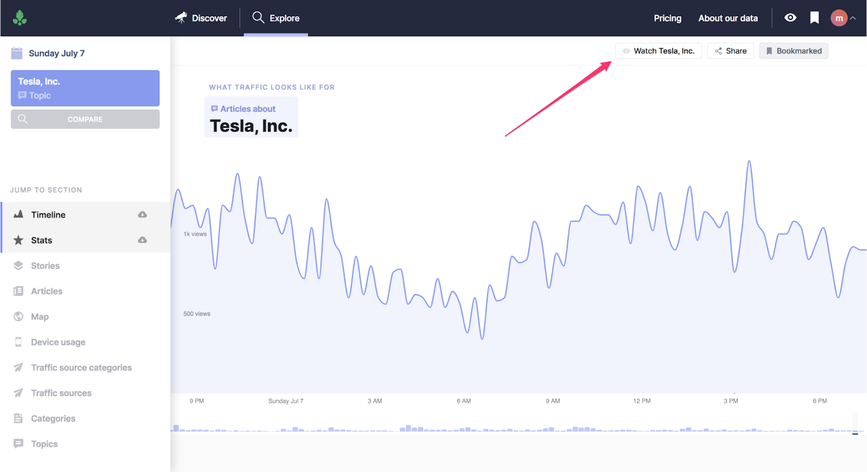Go to the Explore tab
Viewport: 867px width, 472px height.
click(276, 18)
